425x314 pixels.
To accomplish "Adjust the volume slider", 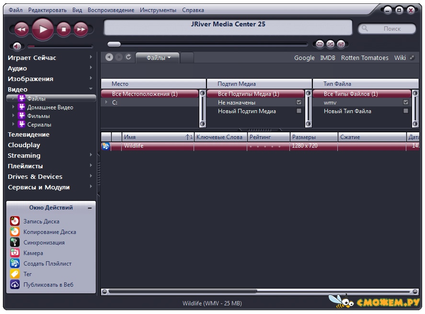I will [59, 47].
